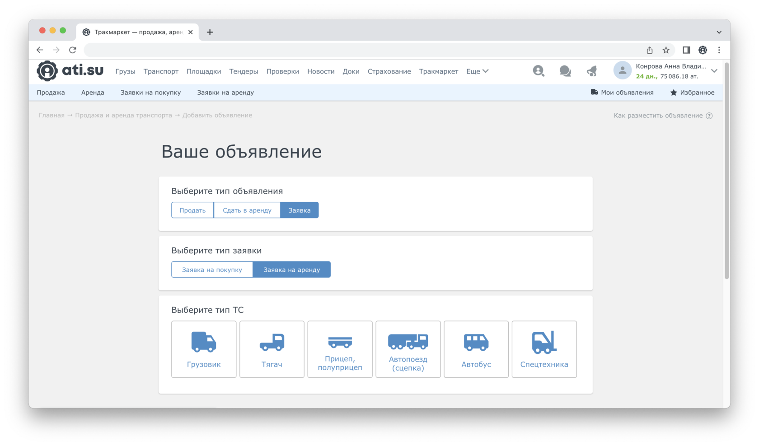The image size is (759, 446).
Task: Open the browser three-dot menu
Action: [719, 50]
